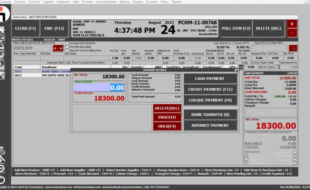Click the invoice number field DSI1209
This screenshot has height=190, width=310.
(x=32, y=48)
